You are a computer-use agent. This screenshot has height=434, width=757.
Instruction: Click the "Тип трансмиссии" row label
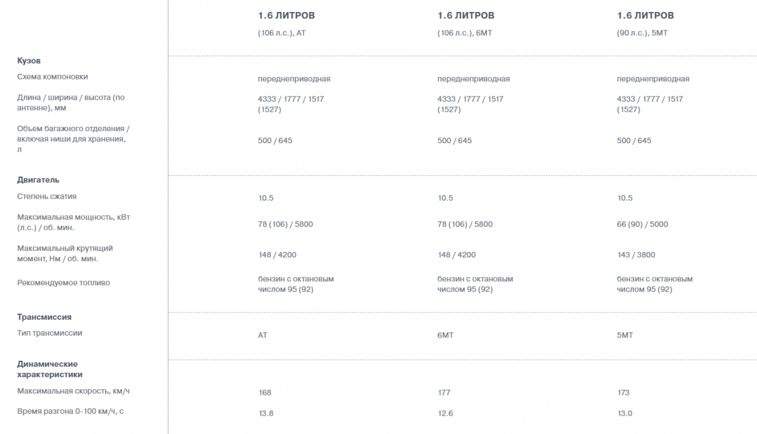[x=49, y=332]
